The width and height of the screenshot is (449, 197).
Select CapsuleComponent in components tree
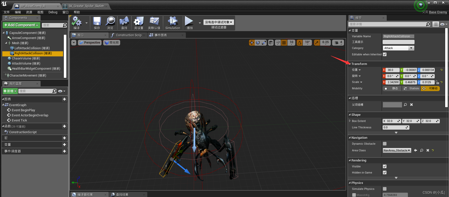(x=27, y=33)
